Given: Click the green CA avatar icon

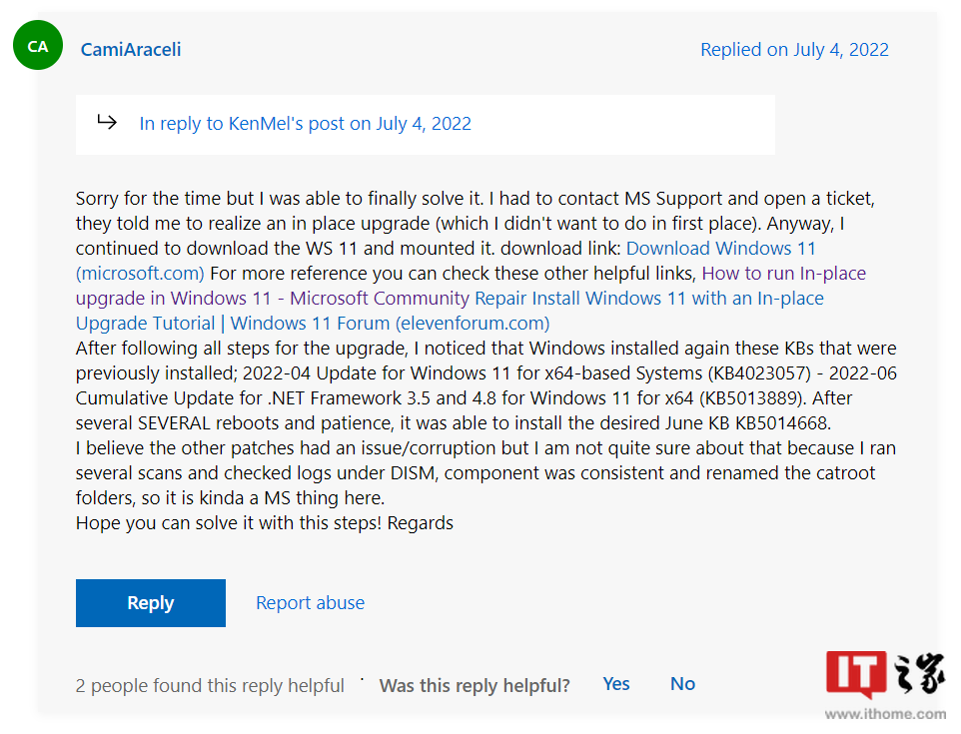Looking at the screenshot, I should (x=38, y=46).
